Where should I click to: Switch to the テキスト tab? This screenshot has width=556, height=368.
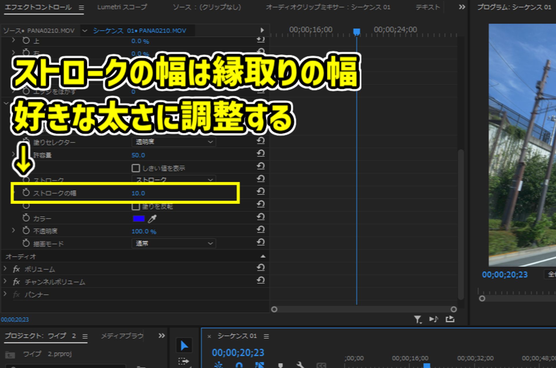point(428,7)
